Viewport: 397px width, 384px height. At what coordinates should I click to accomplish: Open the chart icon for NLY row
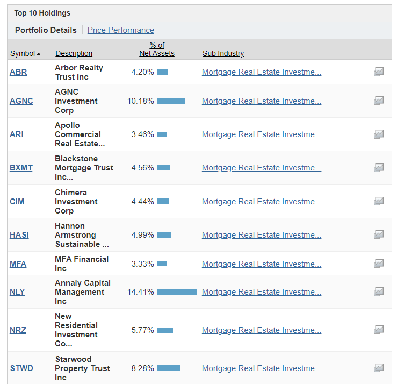point(379,292)
